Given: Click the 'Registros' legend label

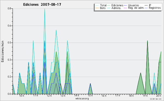Looking at the screenshot, I should point(155,8).
